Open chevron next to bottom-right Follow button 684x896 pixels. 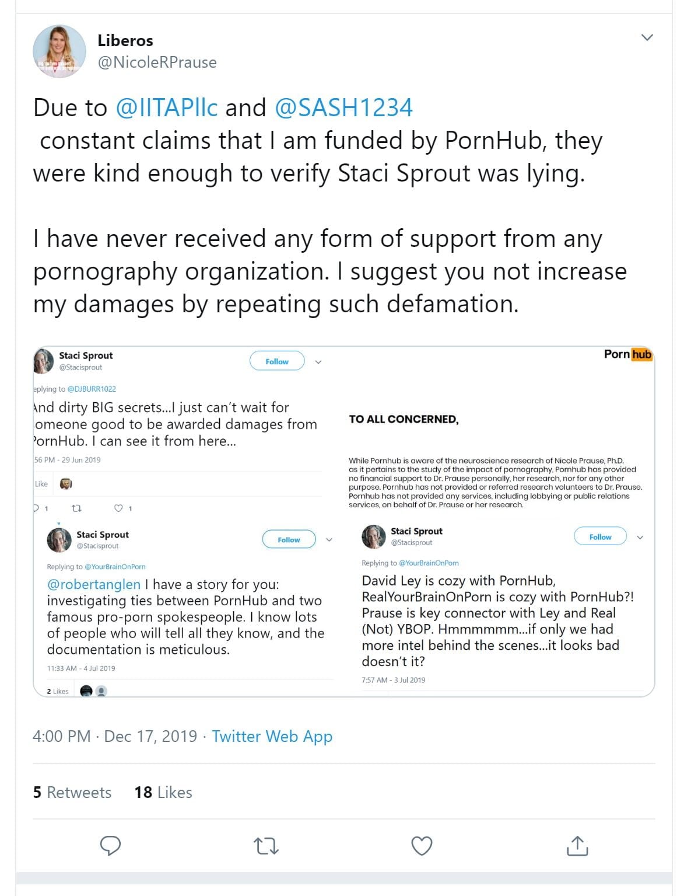[x=640, y=537]
